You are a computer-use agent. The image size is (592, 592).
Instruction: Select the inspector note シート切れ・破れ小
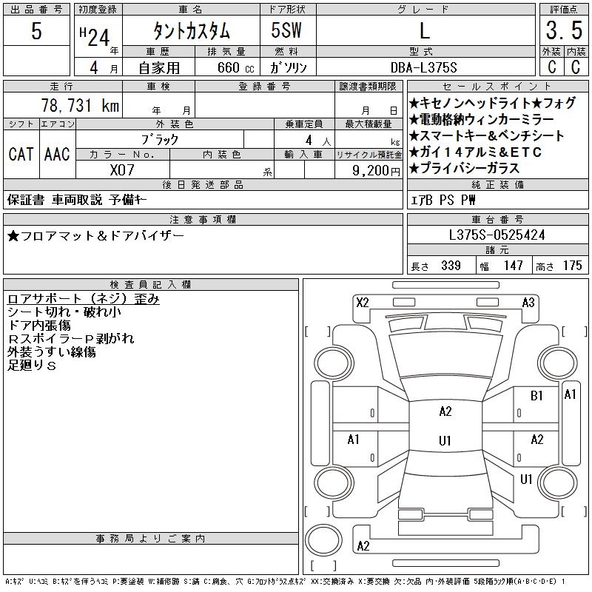point(64,312)
